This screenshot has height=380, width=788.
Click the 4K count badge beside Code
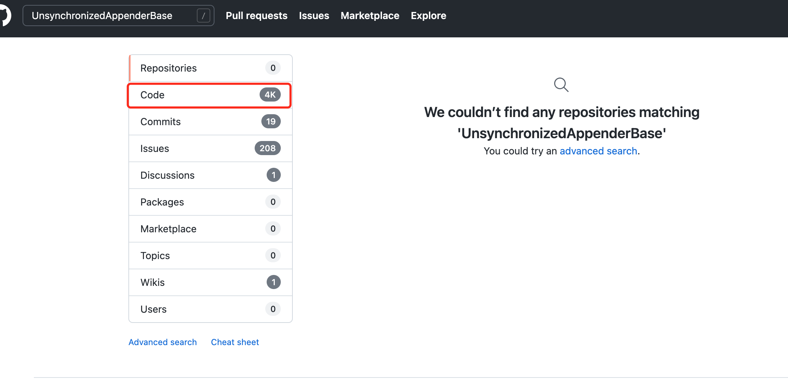click(270, 94)
